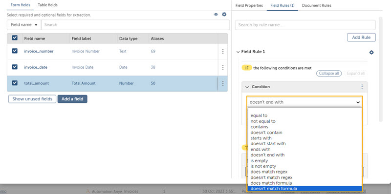Uncheck the total_amount checkbox
This screenshot has width=391, height=194.
pos(15,83)
